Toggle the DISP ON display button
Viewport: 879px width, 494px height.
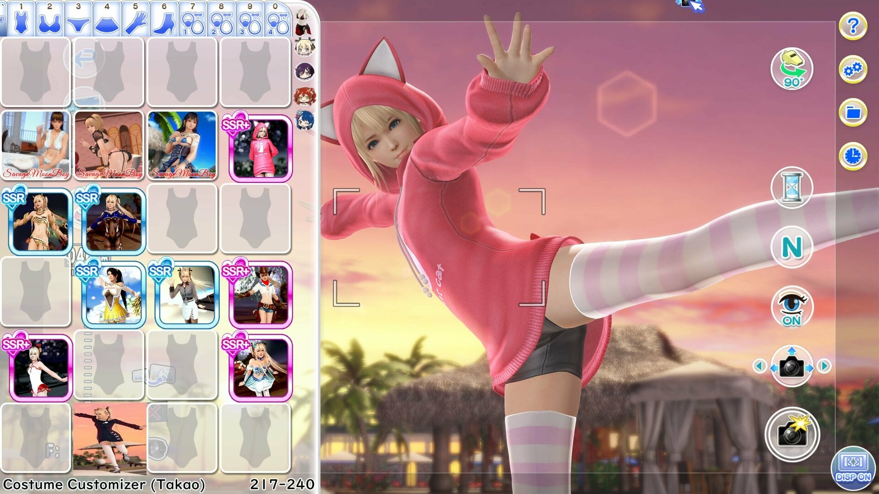[853, 468]
